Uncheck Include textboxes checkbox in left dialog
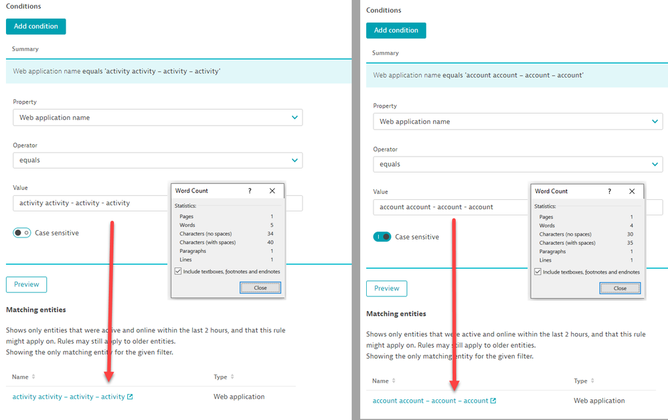This screenshot has height=420, width=668. 178,272
